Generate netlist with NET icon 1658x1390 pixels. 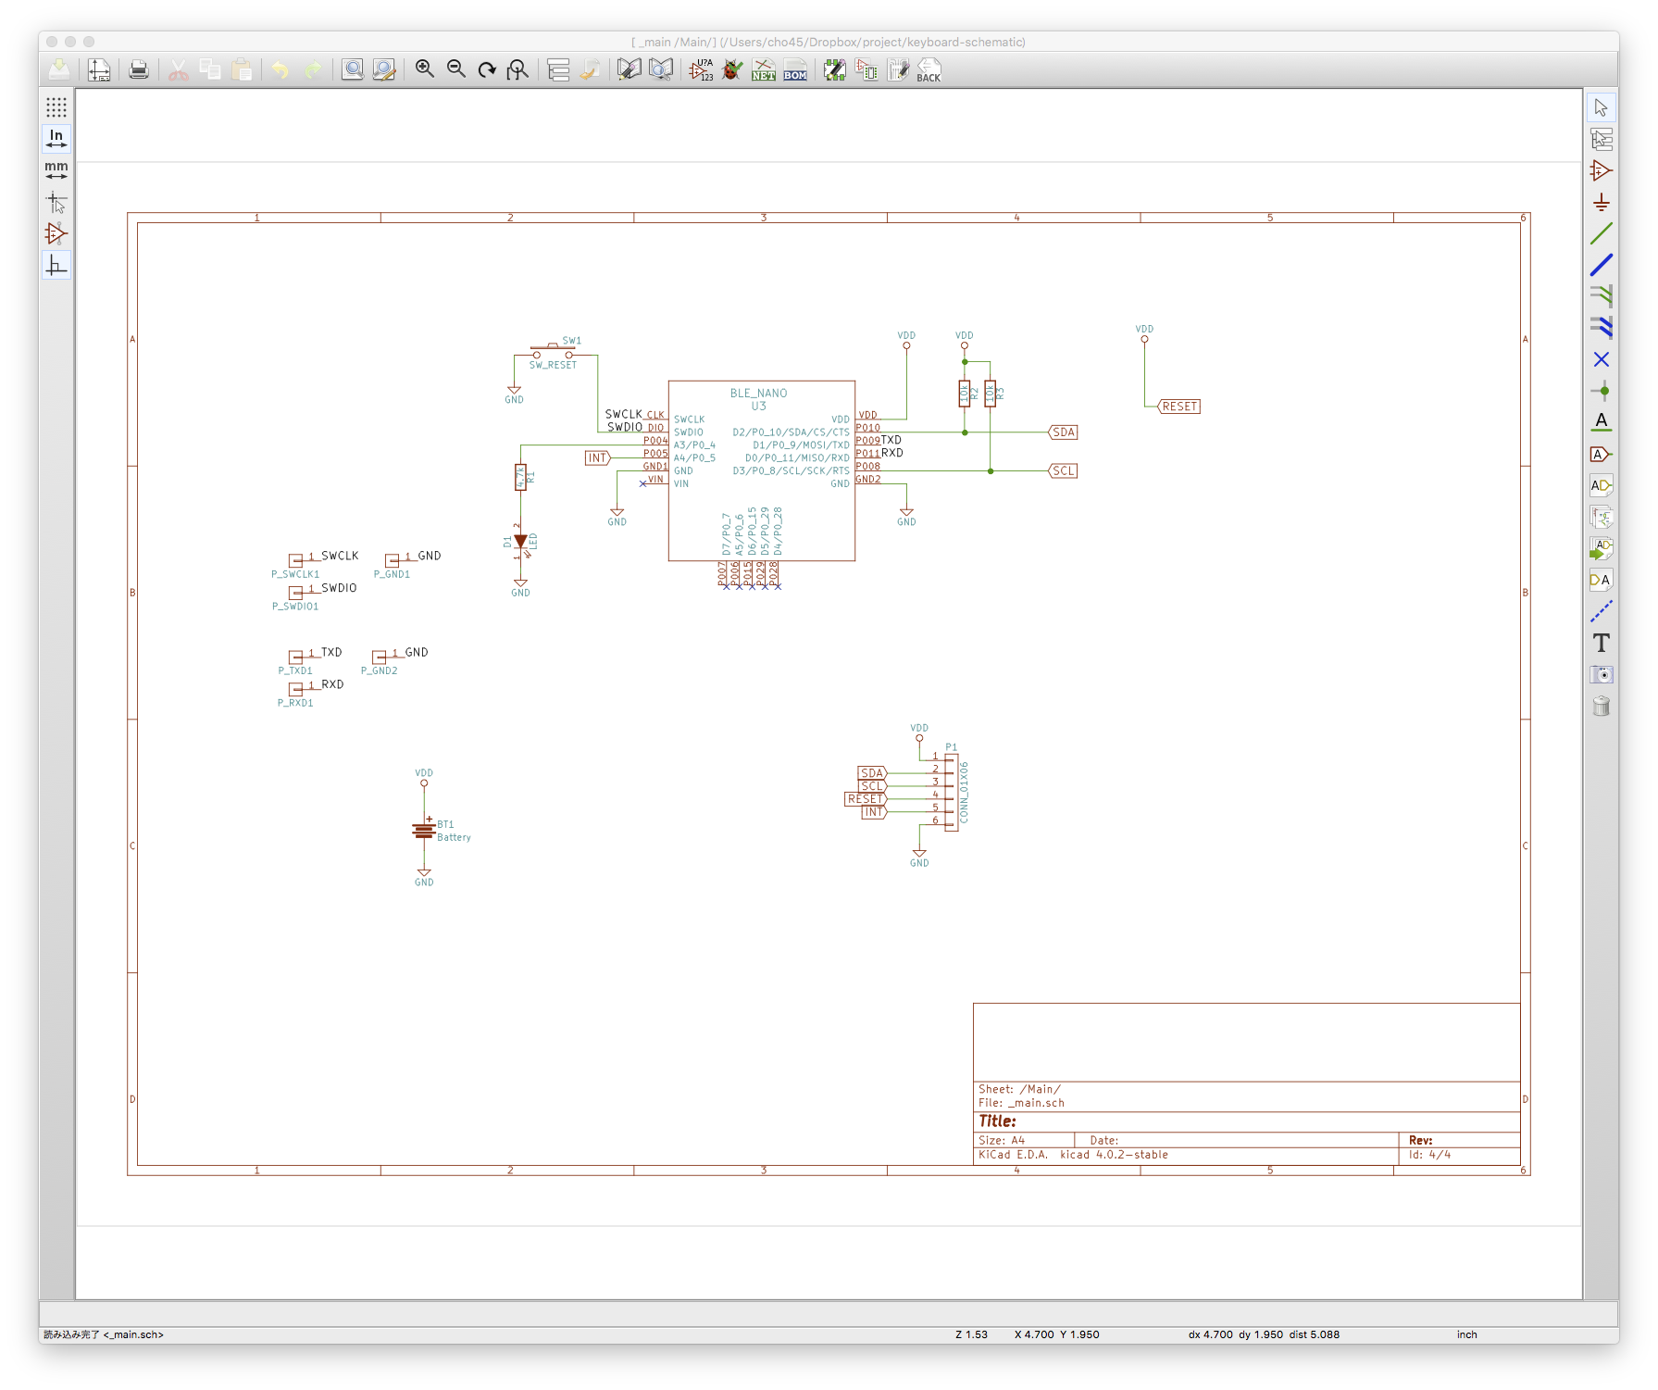point(764,70)
